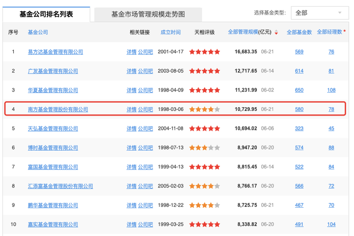
Task: Open 汇添富基金管理股份有限公司 company page
Action: [60, 186]
